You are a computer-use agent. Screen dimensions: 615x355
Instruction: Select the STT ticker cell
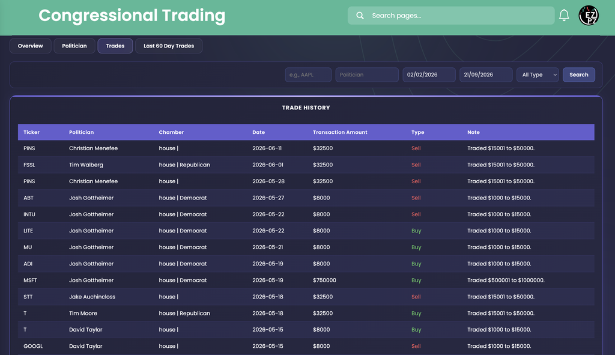(28, 297)
